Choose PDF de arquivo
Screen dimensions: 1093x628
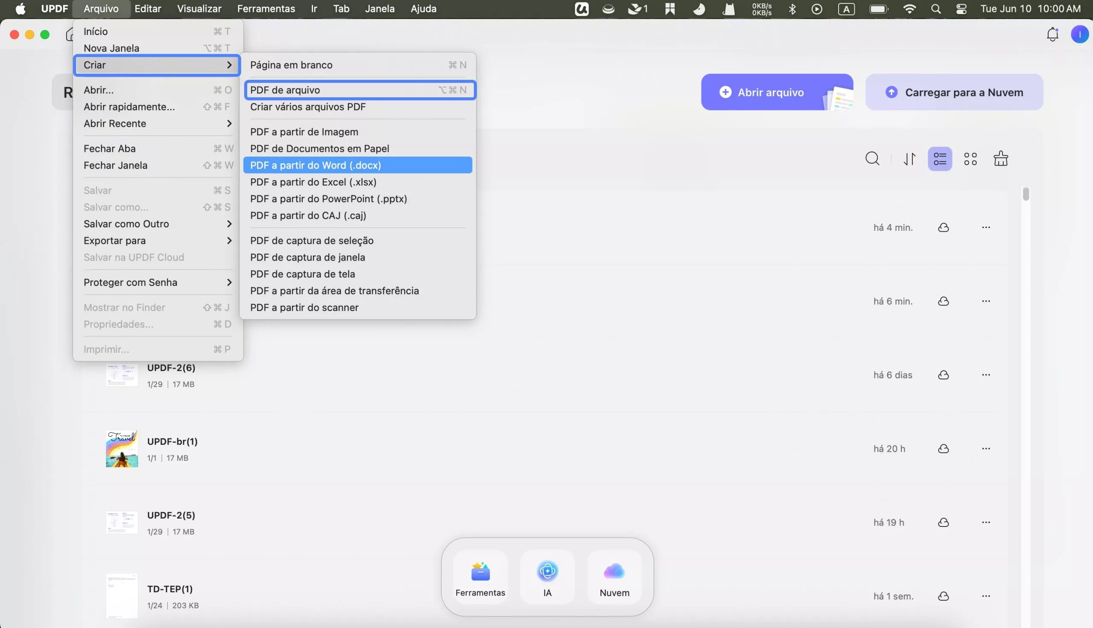click(x=360, y=90)
